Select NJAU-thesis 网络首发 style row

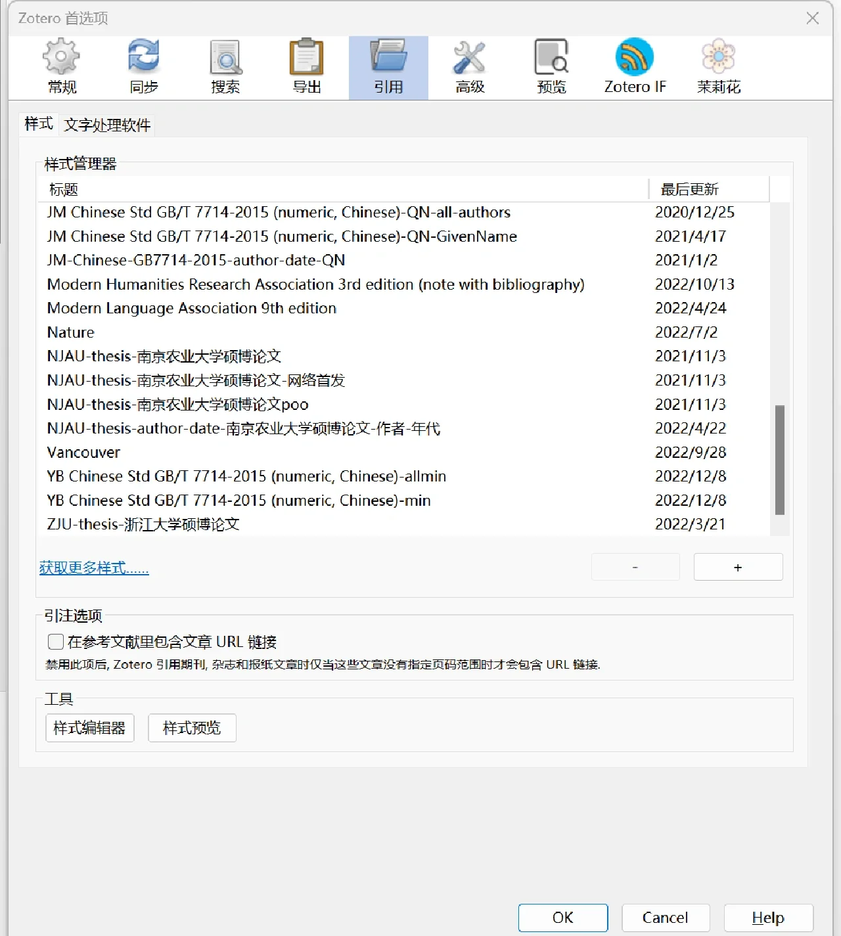(403, 380)
